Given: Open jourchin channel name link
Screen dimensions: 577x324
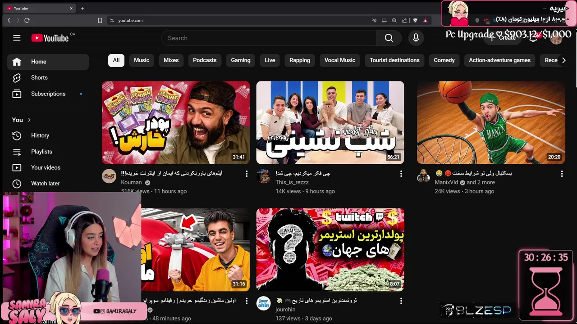Looking at the screenshot, I should [285, 310].
